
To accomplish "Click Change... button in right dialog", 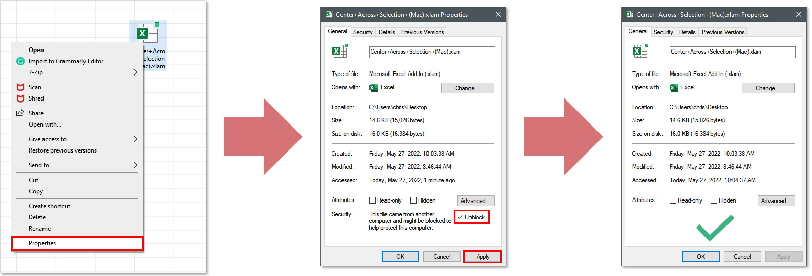I will point(768,88).
